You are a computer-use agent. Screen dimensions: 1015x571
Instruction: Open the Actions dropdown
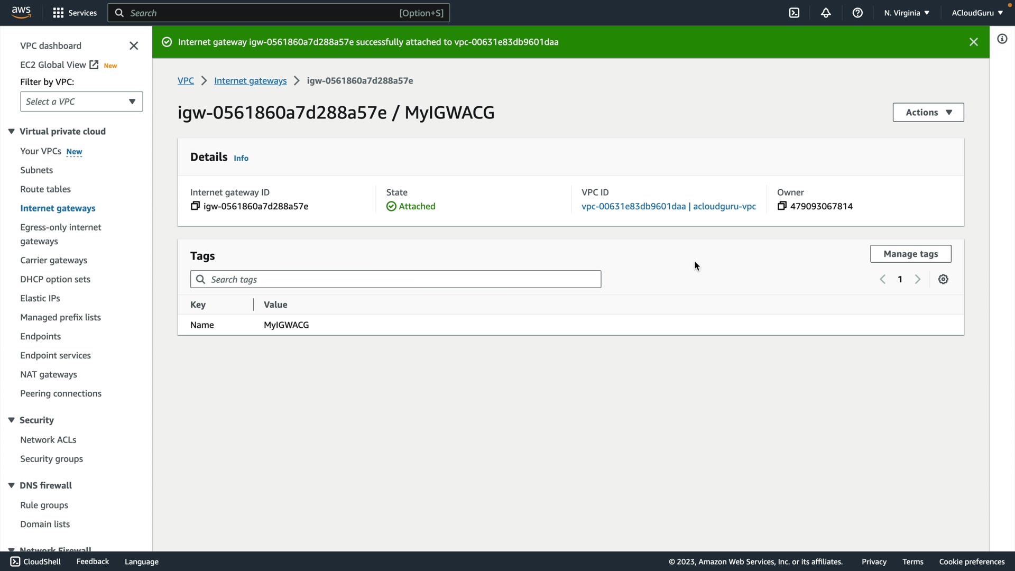coord(928,112)
